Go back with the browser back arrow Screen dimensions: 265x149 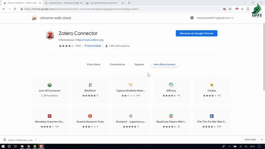(x=4, y=9)
